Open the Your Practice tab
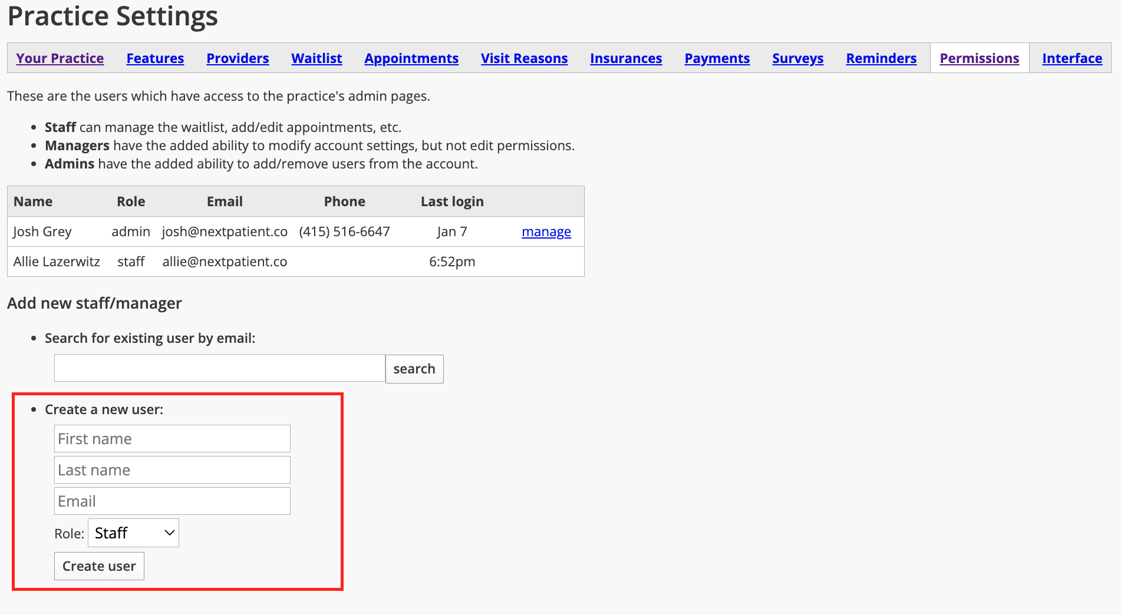The height and width of the screenshot is (615, 1121). pos(60,58)
